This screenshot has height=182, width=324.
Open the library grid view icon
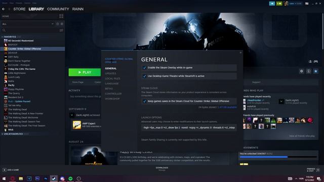tap(61, 16)
